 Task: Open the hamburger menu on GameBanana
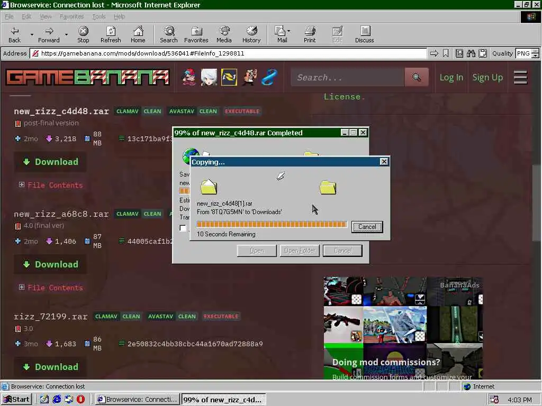(520, 77)
